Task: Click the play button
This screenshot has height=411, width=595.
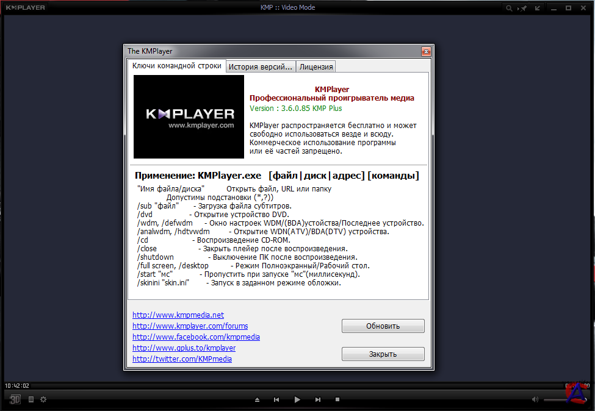Action: (x=297, y=399)
